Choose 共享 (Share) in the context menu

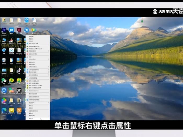pyautogui.click(x=38, y=57)
